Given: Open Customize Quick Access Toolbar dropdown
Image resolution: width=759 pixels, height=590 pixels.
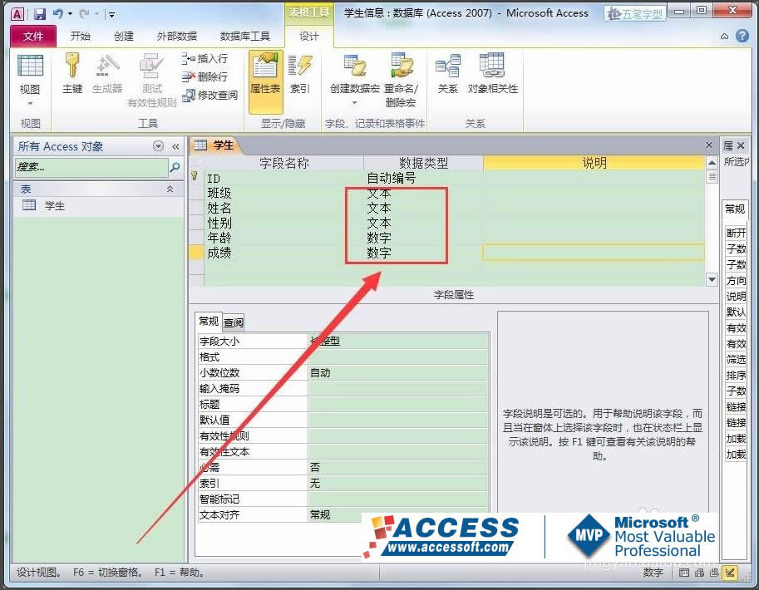Looking at the screenshot, I should (x=111, y=14).
